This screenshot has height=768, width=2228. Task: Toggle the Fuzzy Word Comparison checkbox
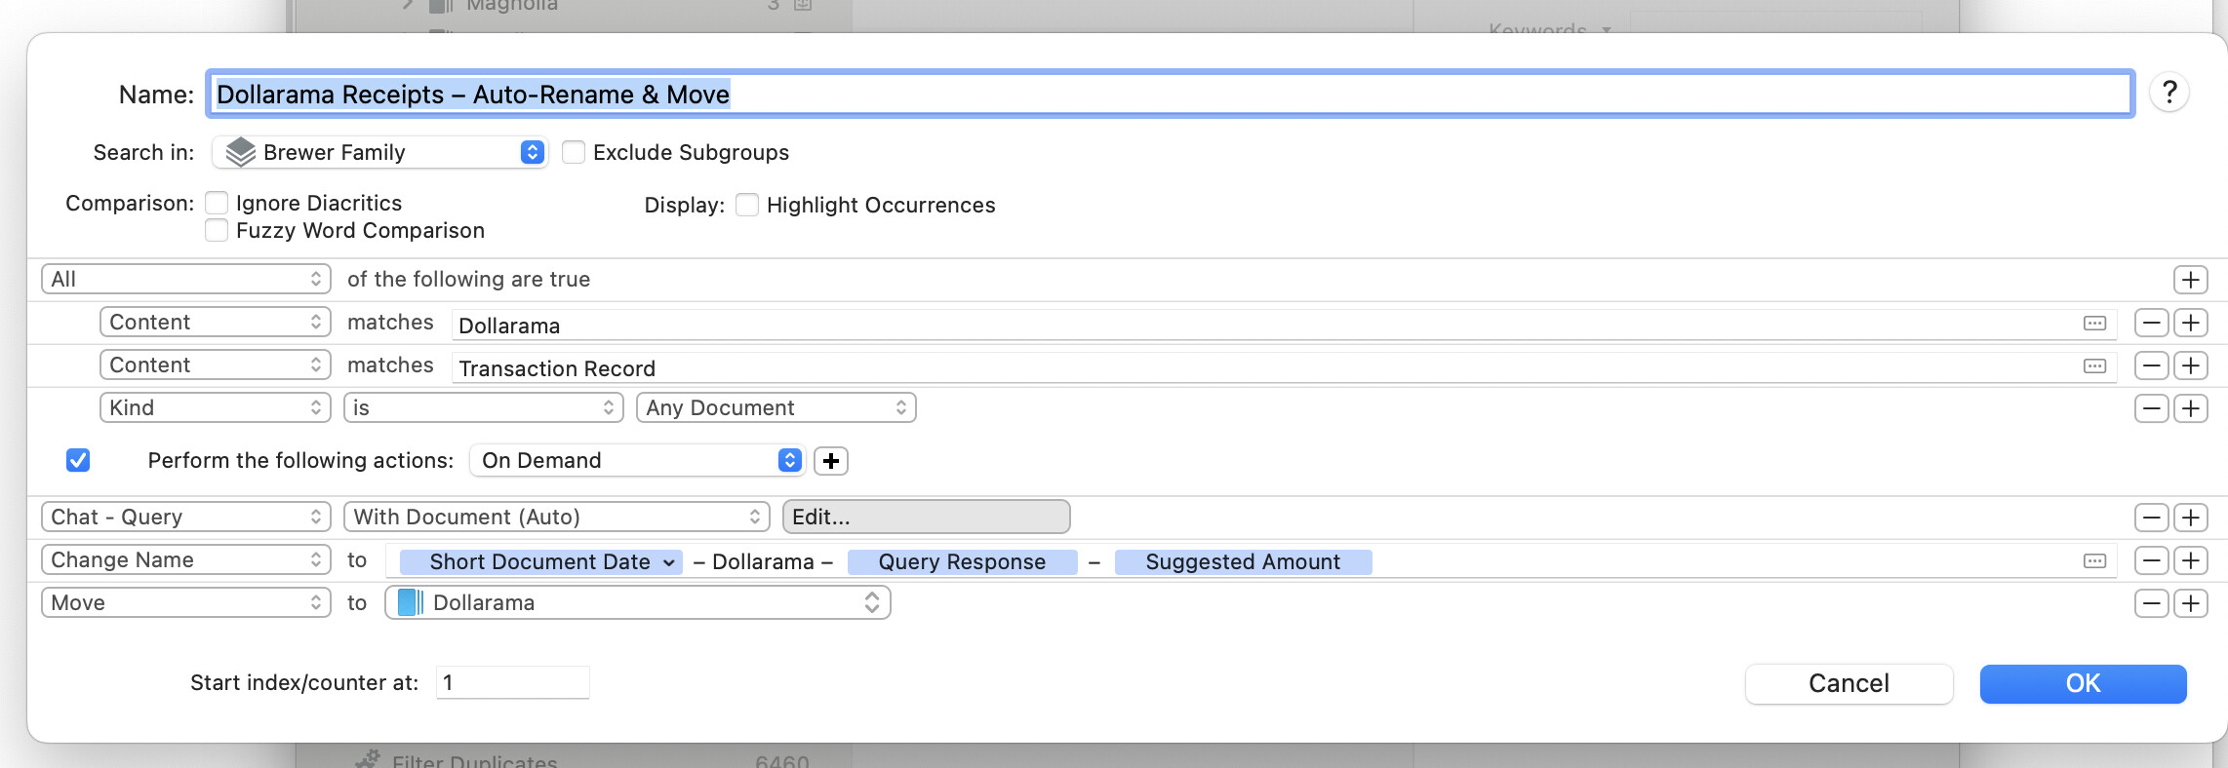coord(217,230)
